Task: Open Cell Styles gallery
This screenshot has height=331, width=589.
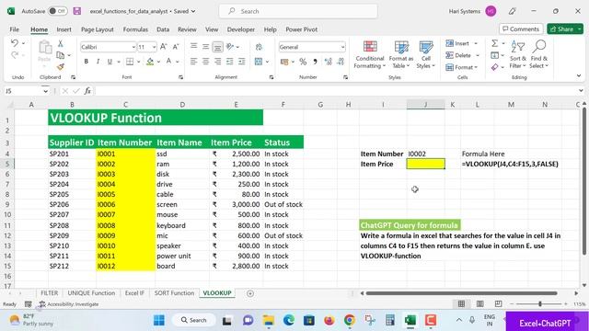Action: [425, 55]
